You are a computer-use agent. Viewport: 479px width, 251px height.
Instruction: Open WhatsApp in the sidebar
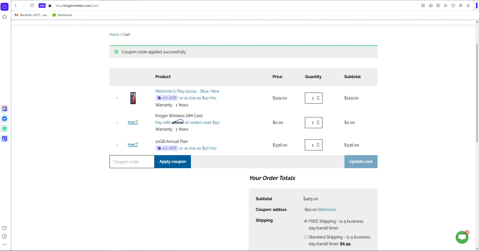4,129
